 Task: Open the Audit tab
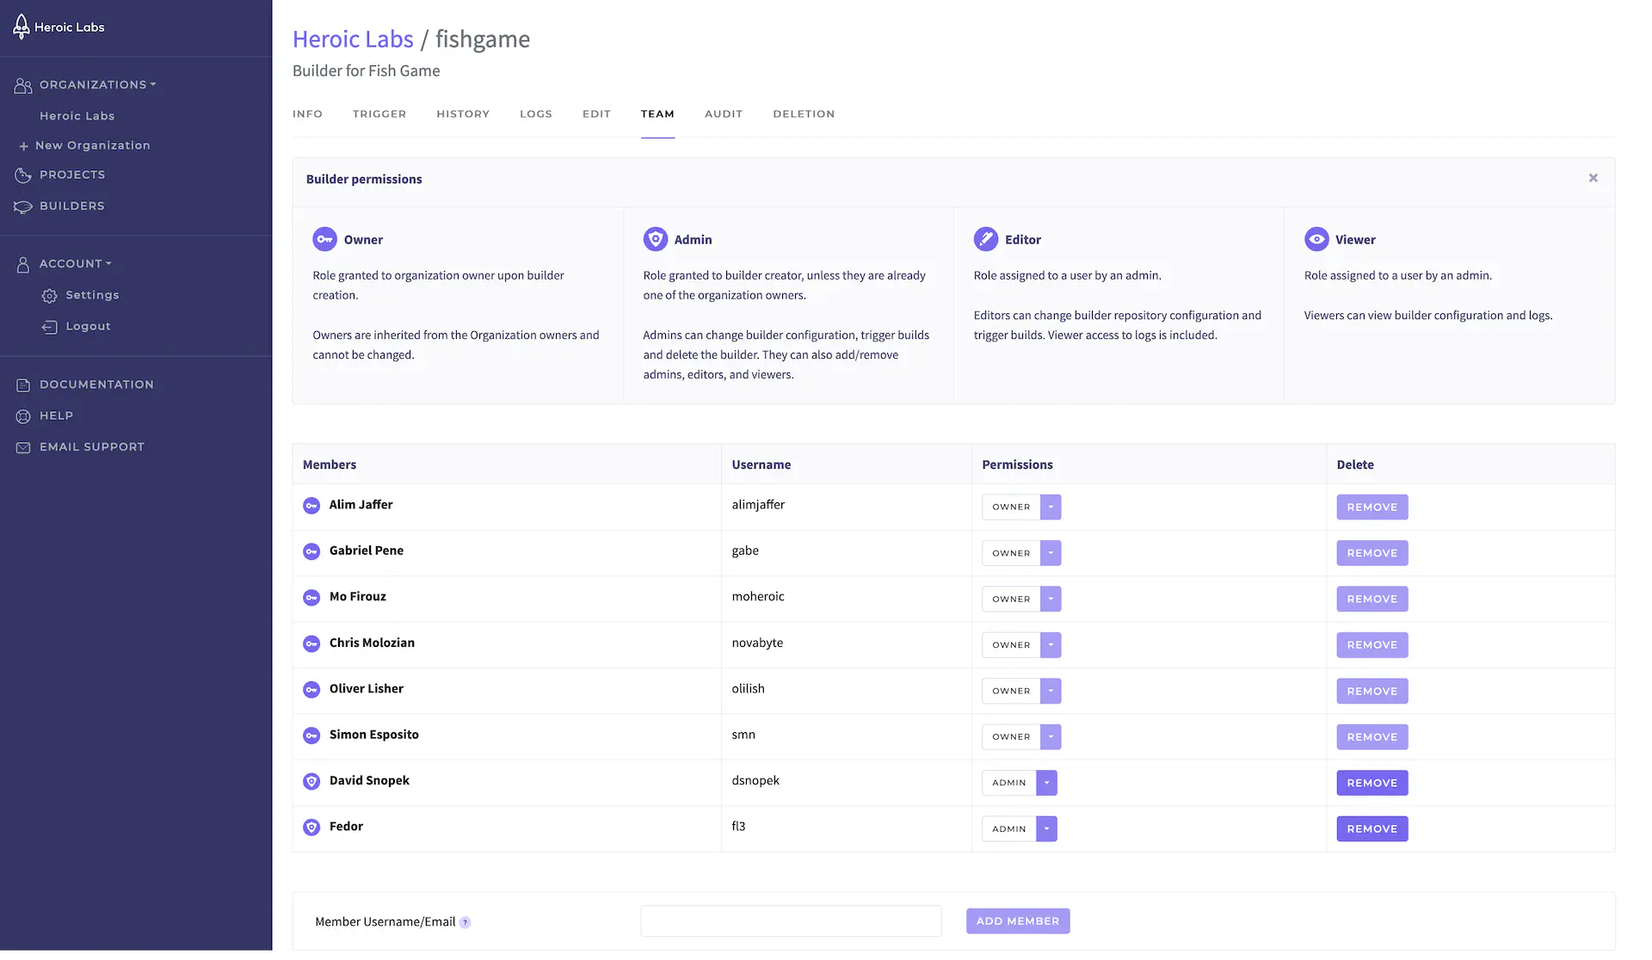click(724, 114)
